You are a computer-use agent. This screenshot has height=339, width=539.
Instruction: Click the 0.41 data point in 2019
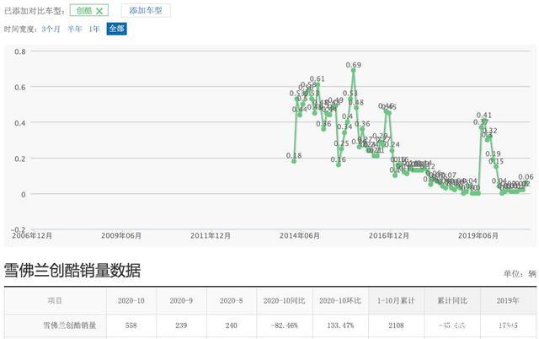pos(485,120)
